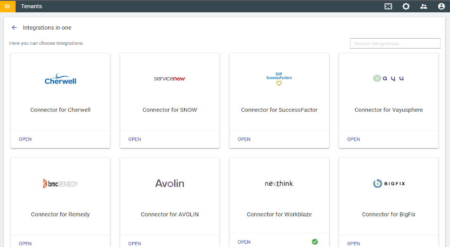450x247 pixels.
Task: Go back with the arrow icon
Action: pyautogui.click(x=14, y=27)
